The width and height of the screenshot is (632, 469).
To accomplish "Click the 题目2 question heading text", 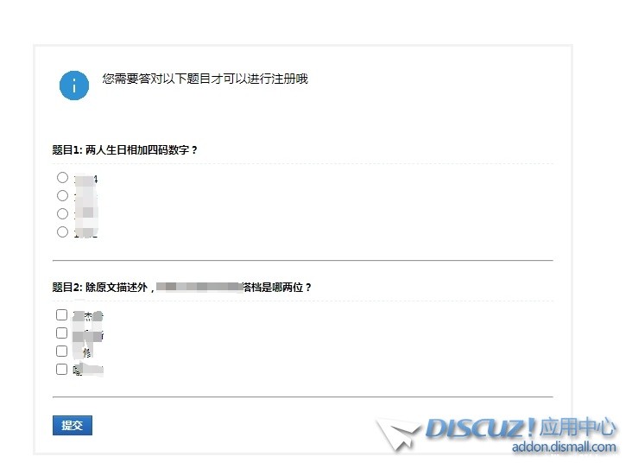I will [182, 287].
